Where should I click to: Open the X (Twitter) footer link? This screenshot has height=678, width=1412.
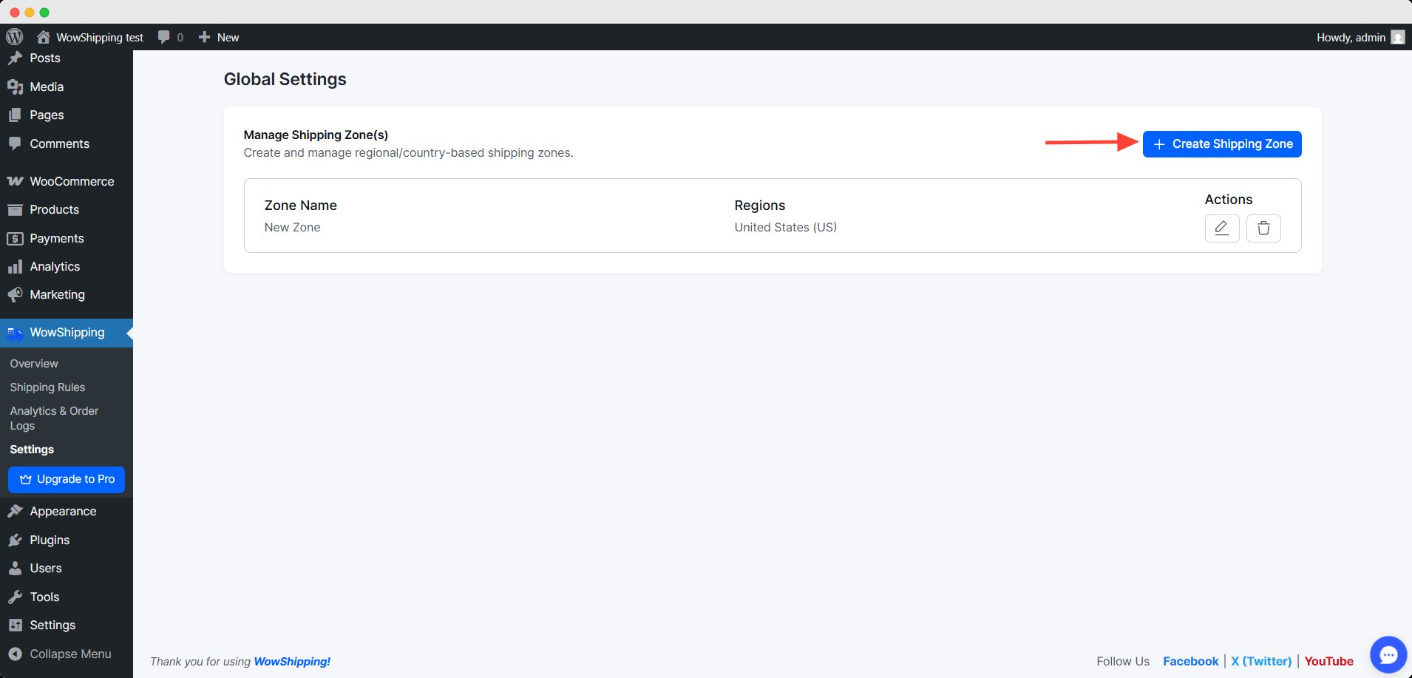click(x=1261, y=661)
